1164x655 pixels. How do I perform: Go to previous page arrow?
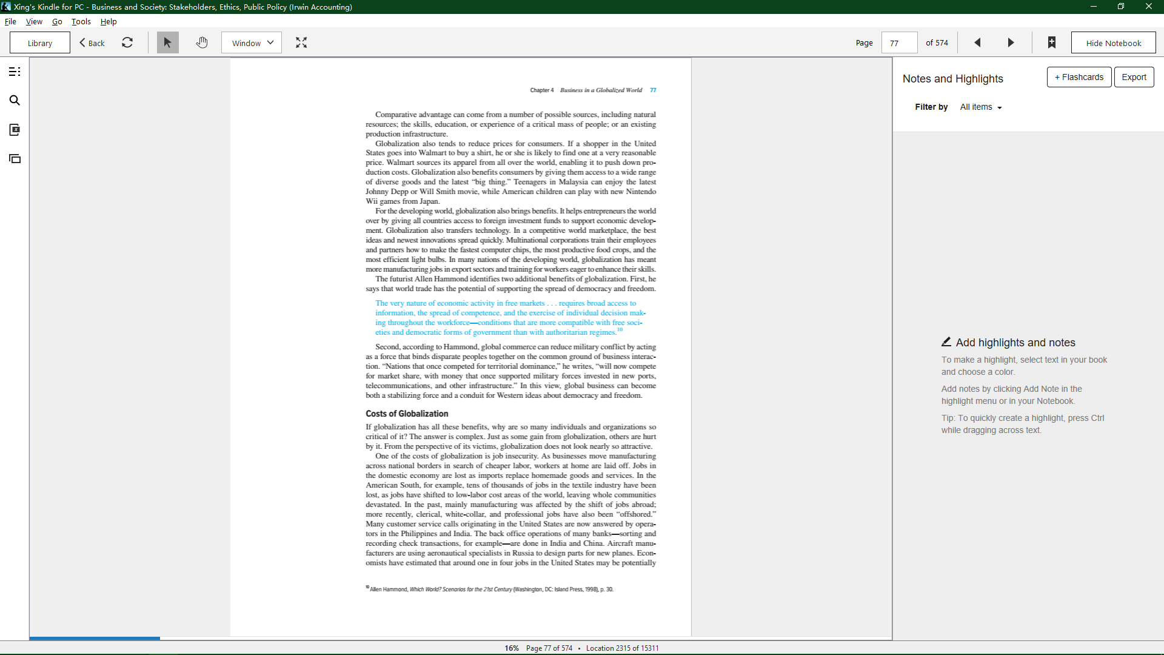[x=977, y=42]
